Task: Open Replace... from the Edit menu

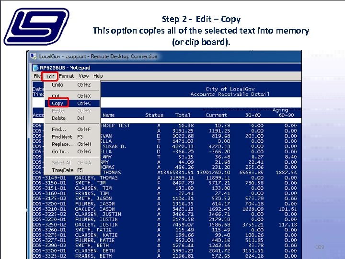Action: 72,144
